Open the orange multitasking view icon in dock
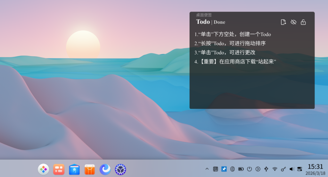Screen dimensions: 328x177 (x=59, y=169)
